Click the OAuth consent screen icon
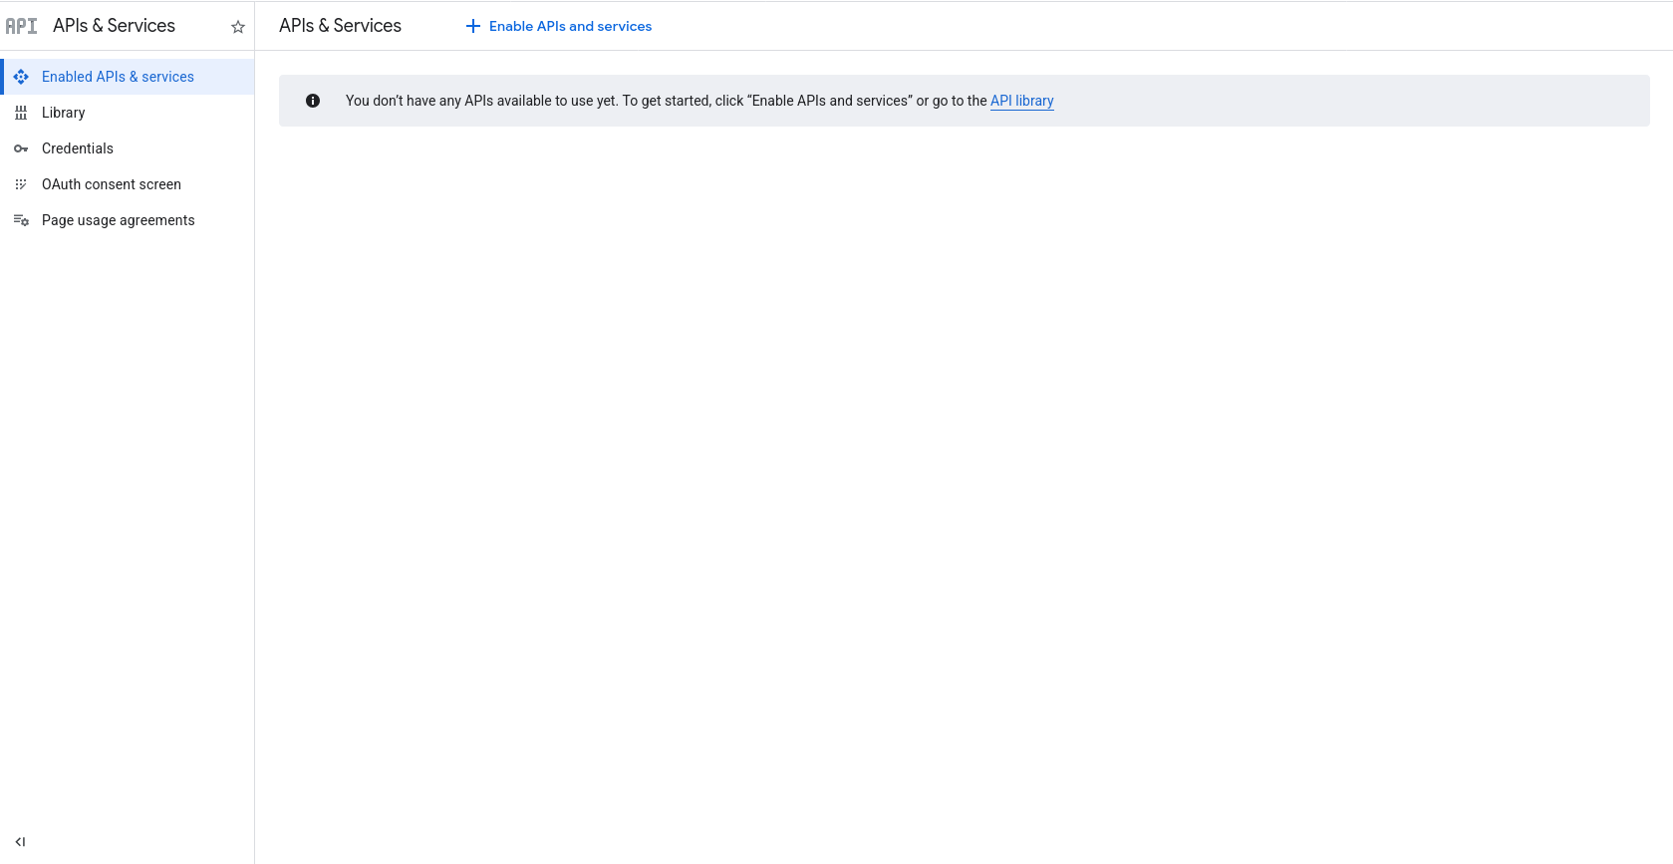The height and width of the screenshot is (864, 1673). click(21, 184)
